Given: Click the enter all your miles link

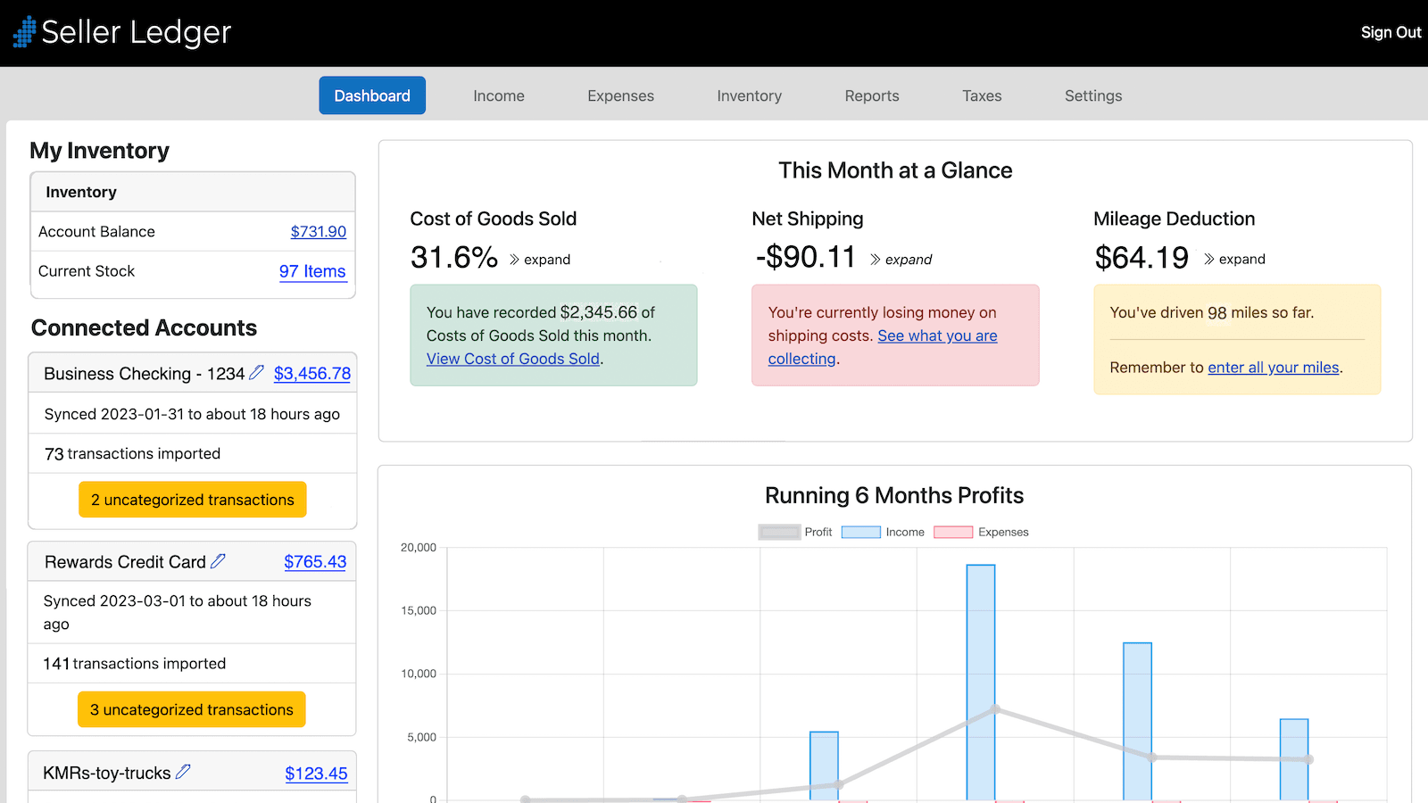Looking at the screenshot, I should point(1273,367).
